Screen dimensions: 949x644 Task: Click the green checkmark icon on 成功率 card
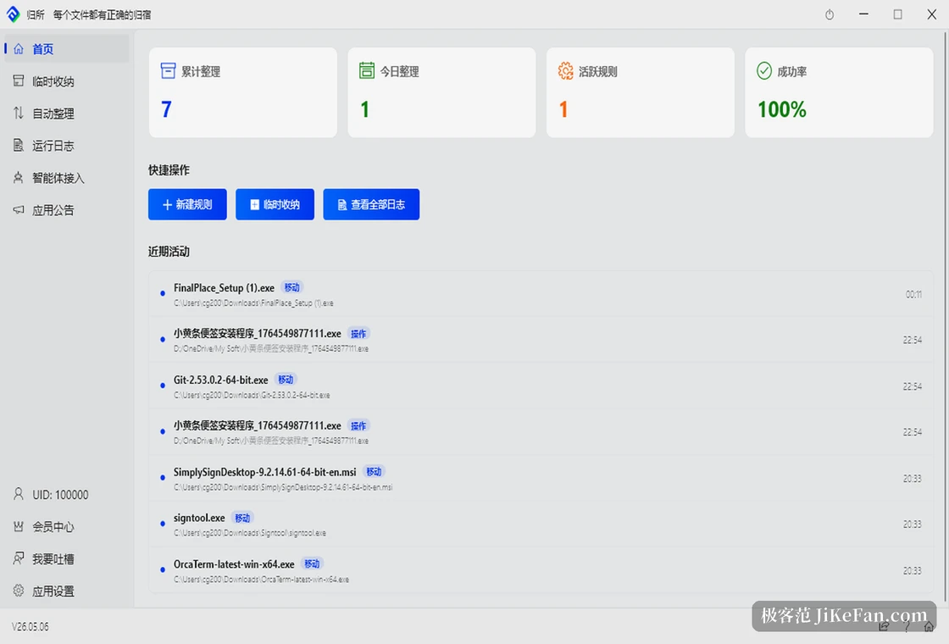(763, 71)
